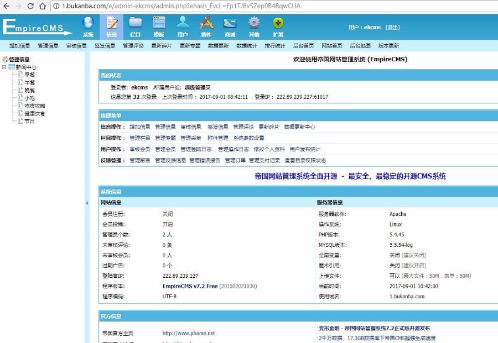
Task: Click the browser address bar URL
Action: click(181, 6)
